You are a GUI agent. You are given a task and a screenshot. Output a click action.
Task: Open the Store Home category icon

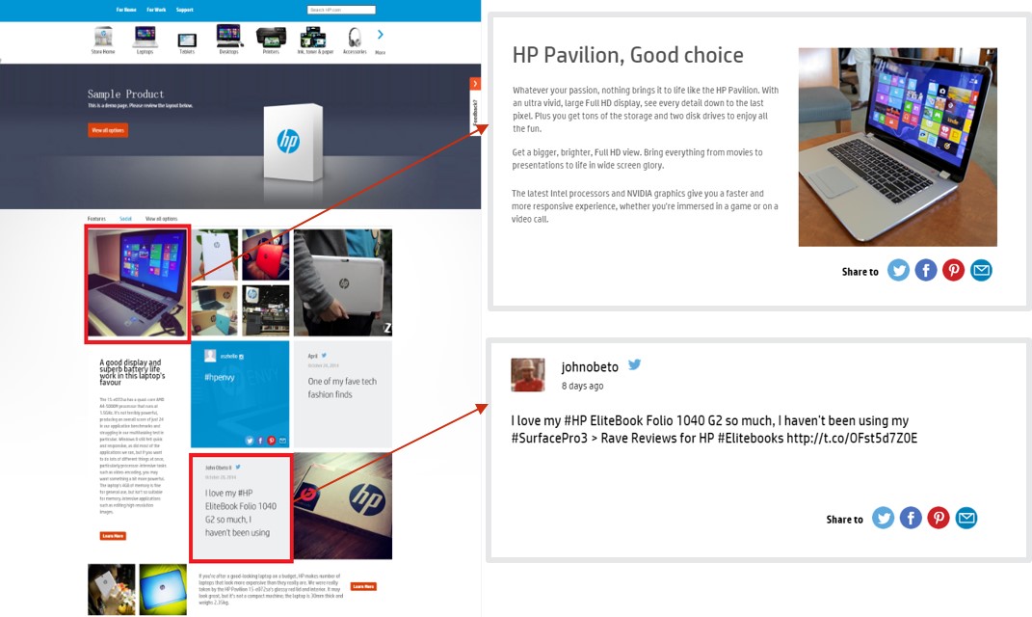(x=103, y=38)
